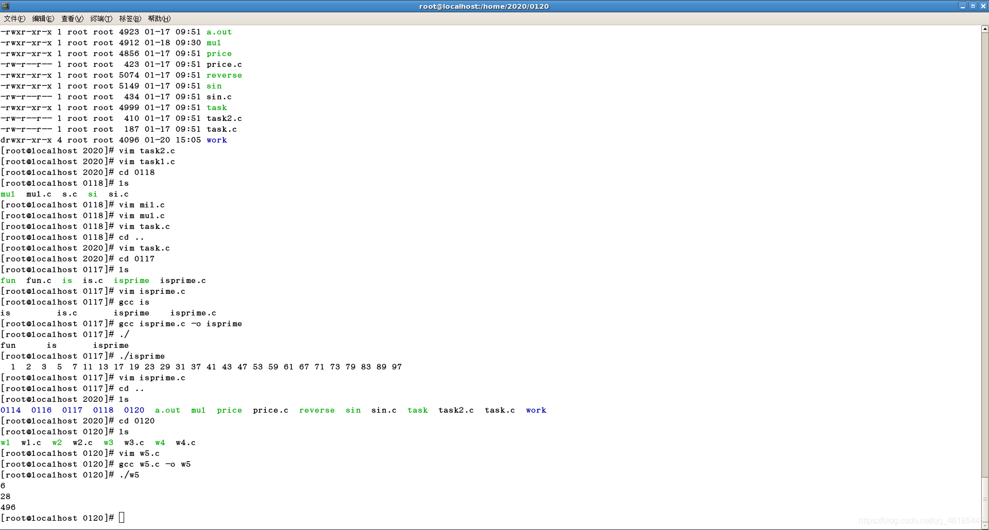
Task: Click the 'vim mi1.c' command line
Action: (142, 205)
